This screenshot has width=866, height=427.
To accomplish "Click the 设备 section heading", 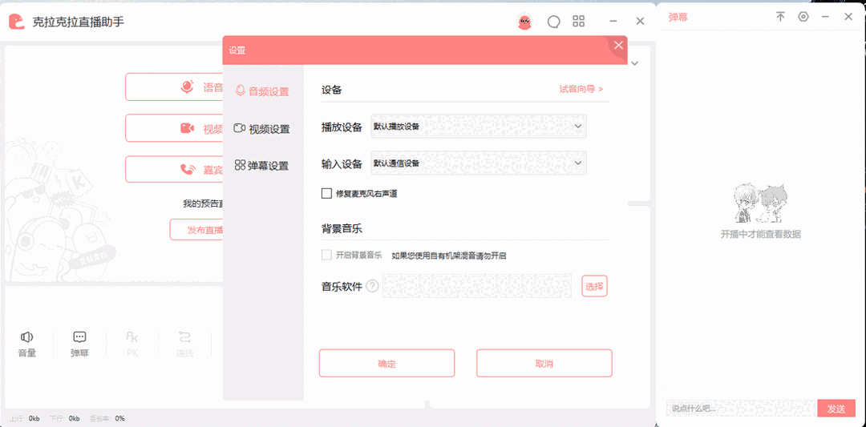I will (x=331, y=90).
